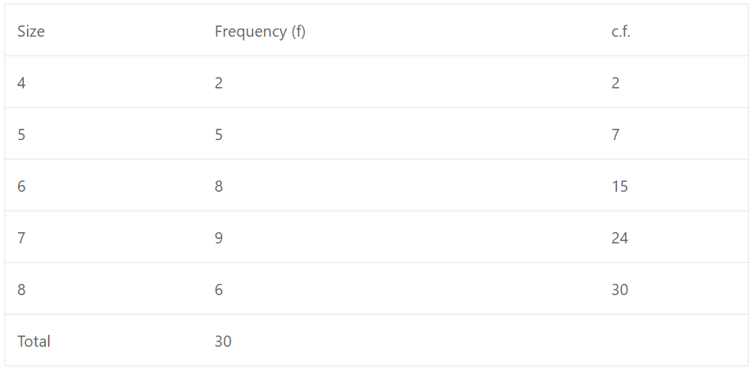Click the c.f. column header
The width and height of the screenshot is (754, 373).
[621, 31]
